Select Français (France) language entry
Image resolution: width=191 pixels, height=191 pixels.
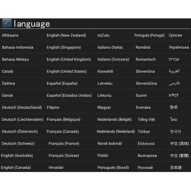point(64,144)
